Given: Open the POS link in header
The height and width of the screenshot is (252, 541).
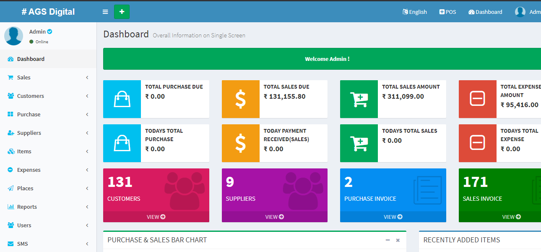Looking at the screenshot, I should point(447,12).
